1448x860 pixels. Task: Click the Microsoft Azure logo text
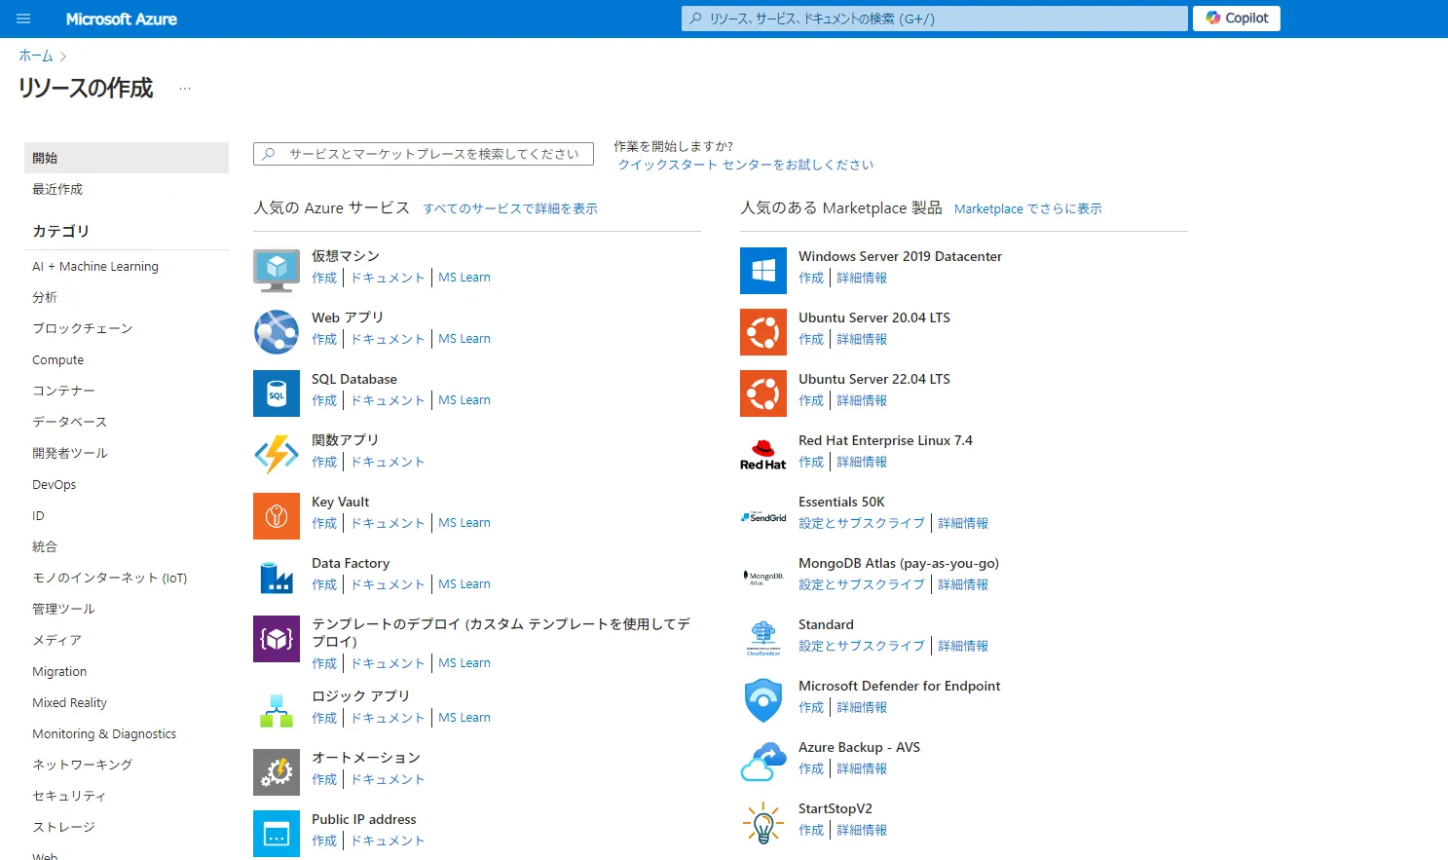click(x=121, y=19)
